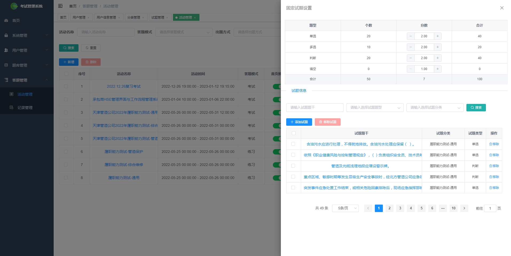
Task: Click the 重置 button
Action: point(91,48)
